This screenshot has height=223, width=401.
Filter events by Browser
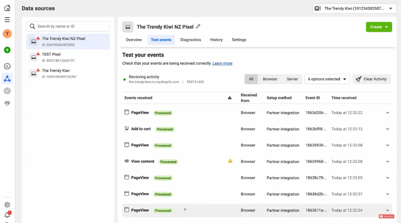(x=270, y=79)
